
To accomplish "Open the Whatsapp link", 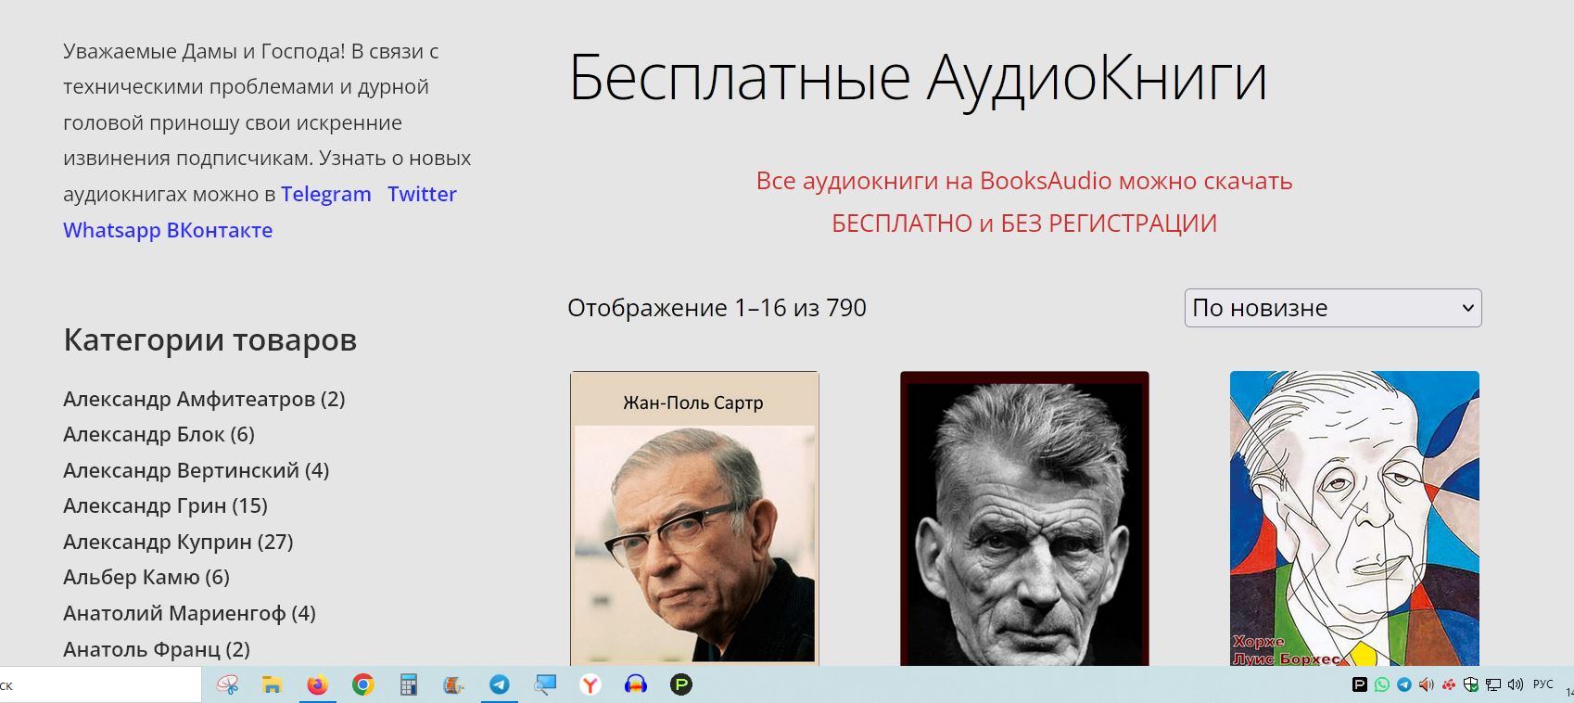I will (112, 230).
